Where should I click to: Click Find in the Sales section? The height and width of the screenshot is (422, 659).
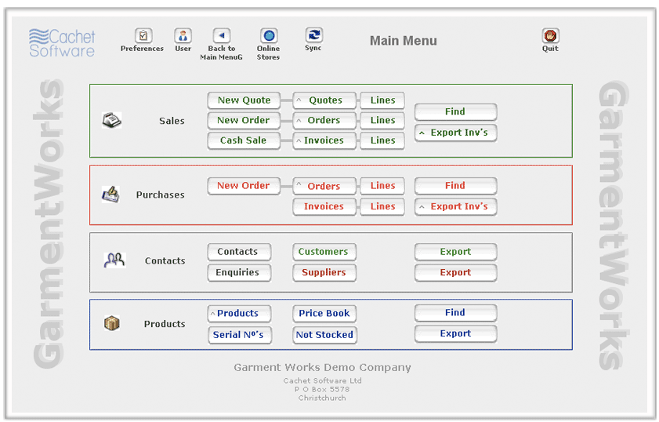point(455,112)
